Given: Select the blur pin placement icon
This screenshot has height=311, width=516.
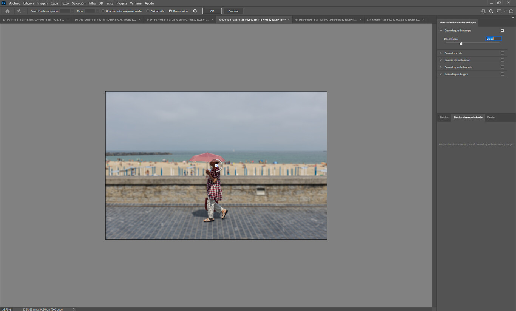Looking at the screenshot, I should point(18,11).
